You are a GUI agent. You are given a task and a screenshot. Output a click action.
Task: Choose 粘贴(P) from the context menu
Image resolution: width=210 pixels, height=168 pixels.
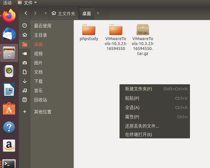tap(155, 98)
